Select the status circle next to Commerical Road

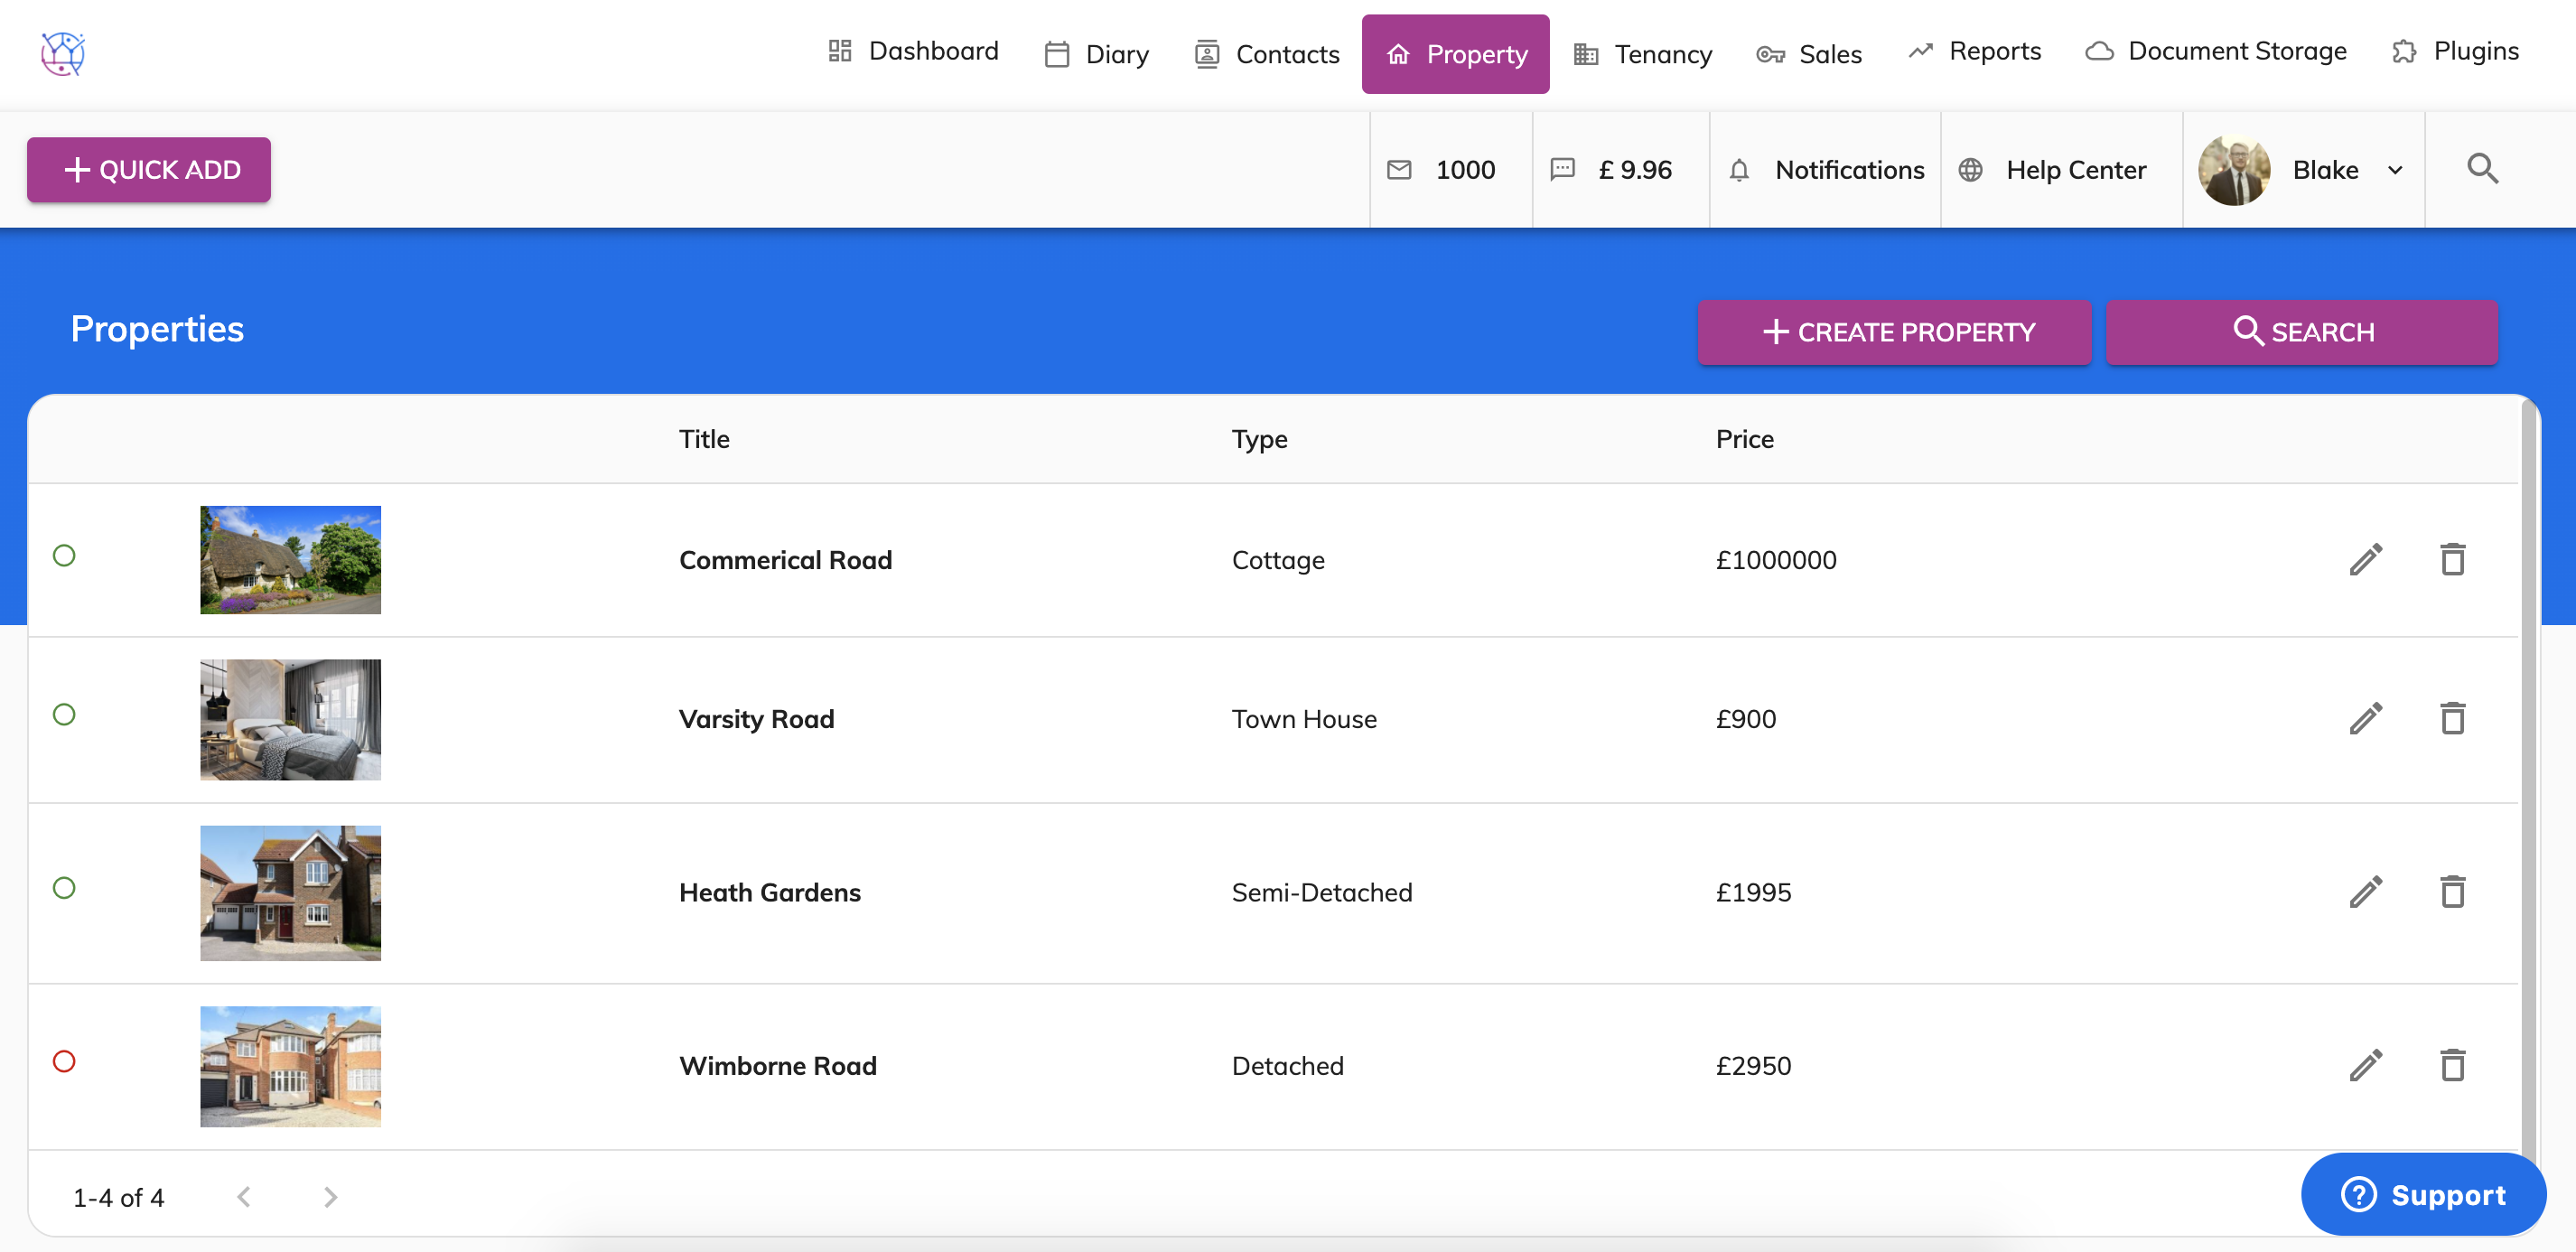[64, 557]
